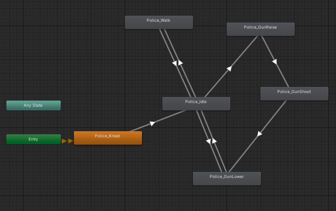This screenshot has height=211, width=336.
Task: Click the Police_GunShoot state node
Action: [x=294, y=93]
